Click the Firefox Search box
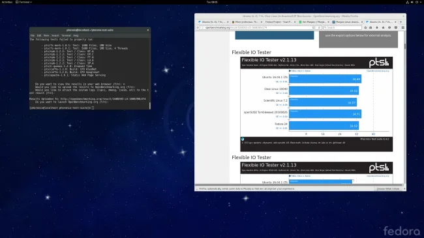Viewport: 424px width, 238px height. click(x=342, y=27)
